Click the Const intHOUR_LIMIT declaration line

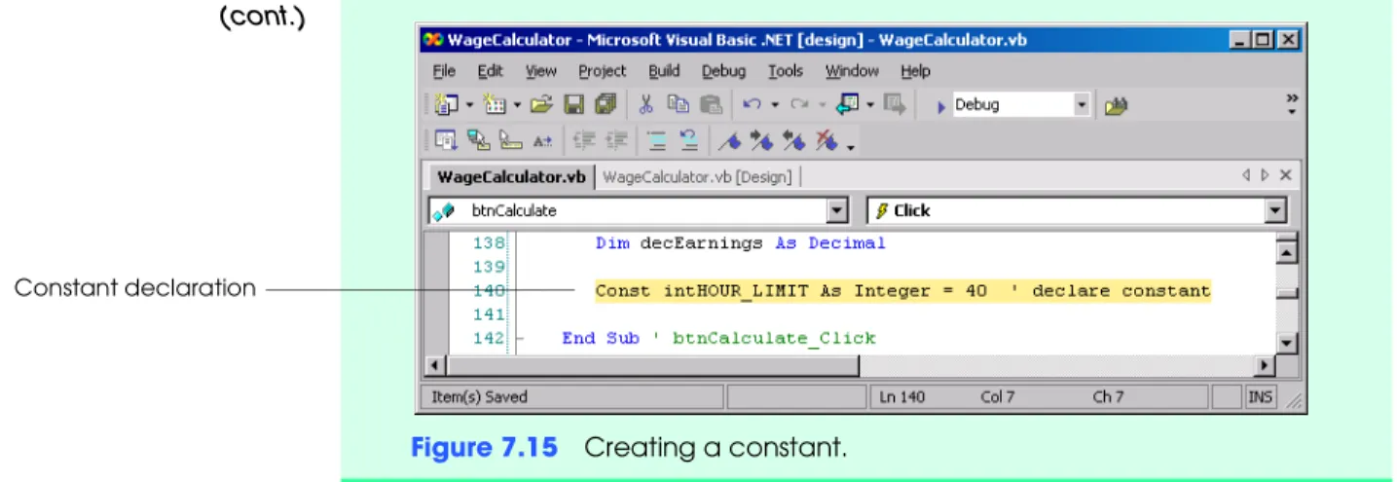(x=902, y=291)
